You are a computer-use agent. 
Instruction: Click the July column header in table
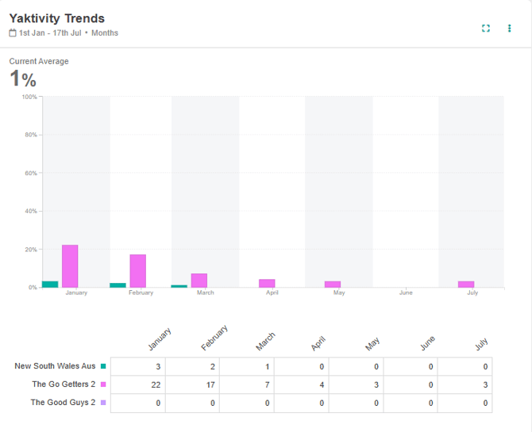point(481,343)
